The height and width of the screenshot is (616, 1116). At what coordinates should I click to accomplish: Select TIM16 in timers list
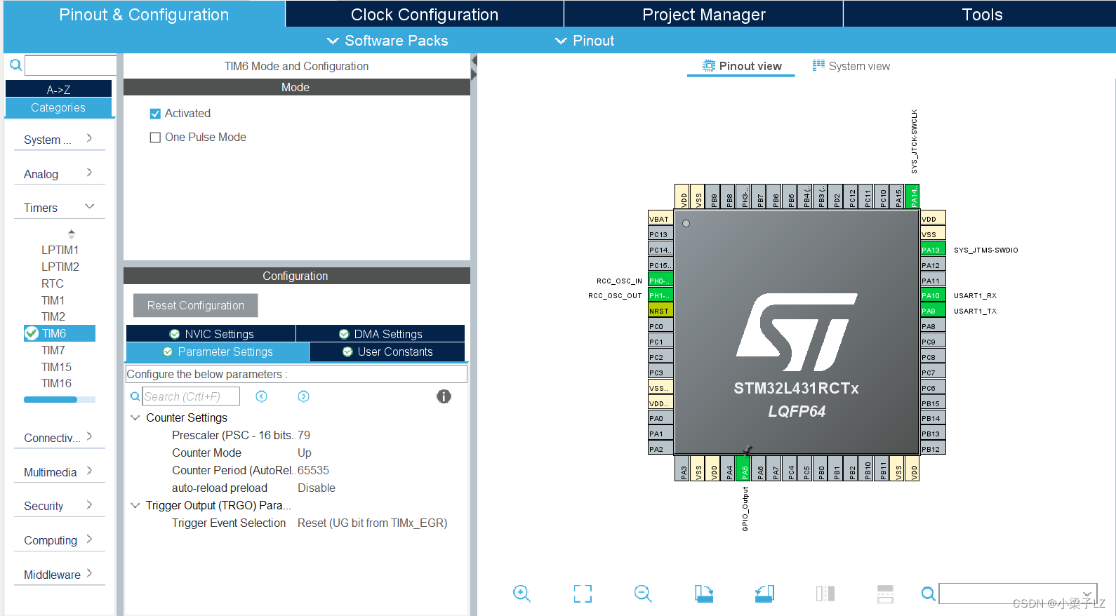click(56, 383)
